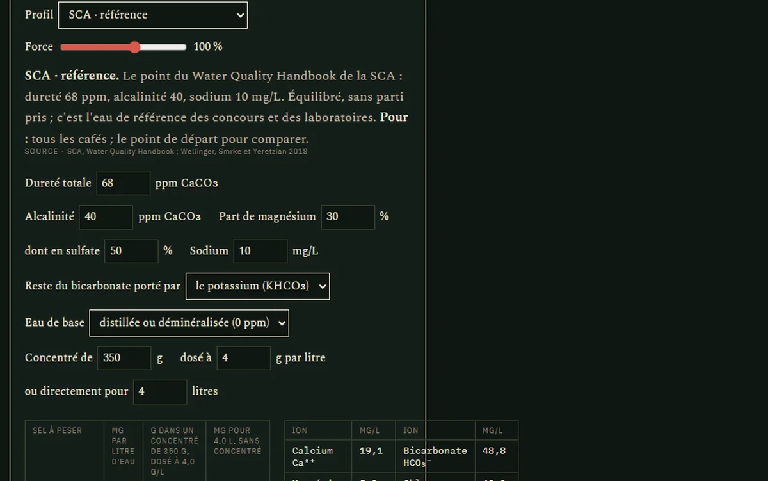Click the G DANS UN CONCENTRÉ header
Viewport: 768px width, 481px height.
pyautogui.click(x=174, y=451)
